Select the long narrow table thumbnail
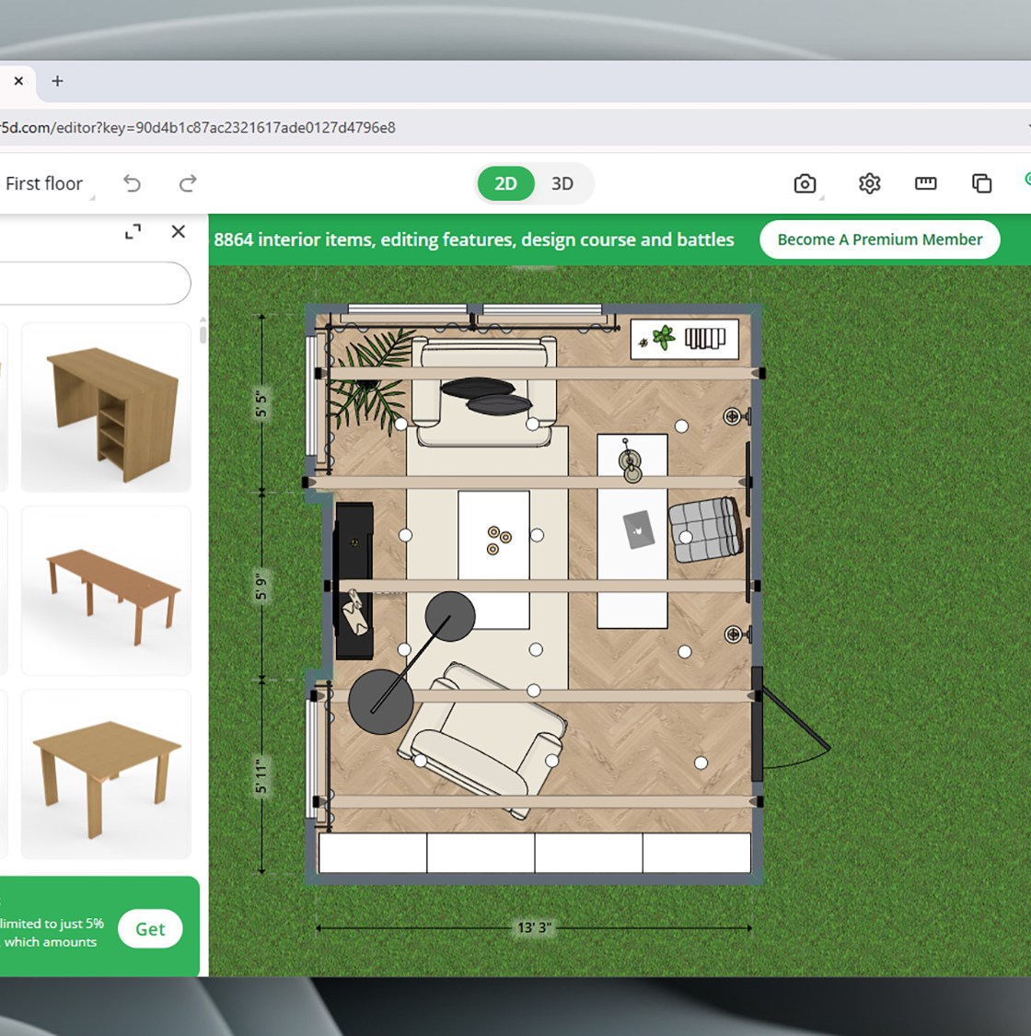1031x1036 pixels. (107, 590)
